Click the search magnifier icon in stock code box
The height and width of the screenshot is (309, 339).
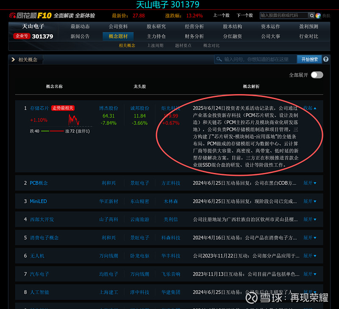312,16
